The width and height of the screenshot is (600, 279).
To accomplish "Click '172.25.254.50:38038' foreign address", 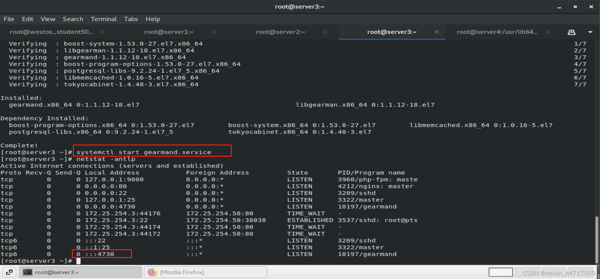I will pyautogui.click(x=226, y=220).
